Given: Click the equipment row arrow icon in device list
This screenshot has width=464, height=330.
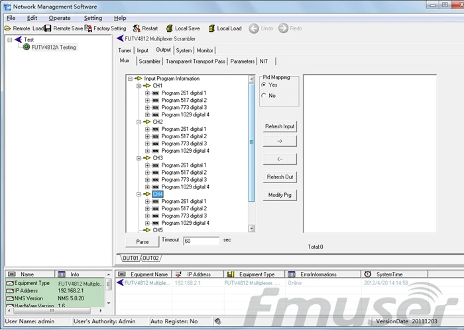Looking at the screenshot, I should [120, 282].
